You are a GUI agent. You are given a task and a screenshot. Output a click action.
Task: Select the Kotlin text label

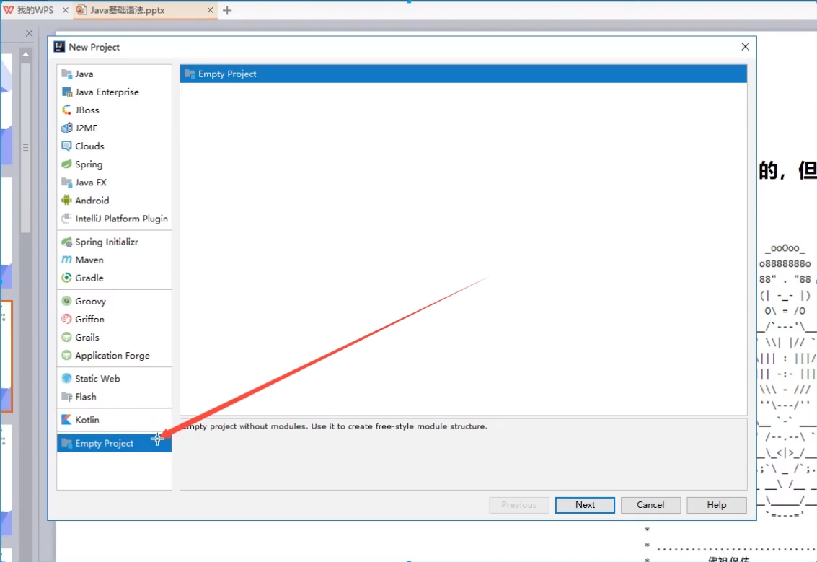point(87,420)
